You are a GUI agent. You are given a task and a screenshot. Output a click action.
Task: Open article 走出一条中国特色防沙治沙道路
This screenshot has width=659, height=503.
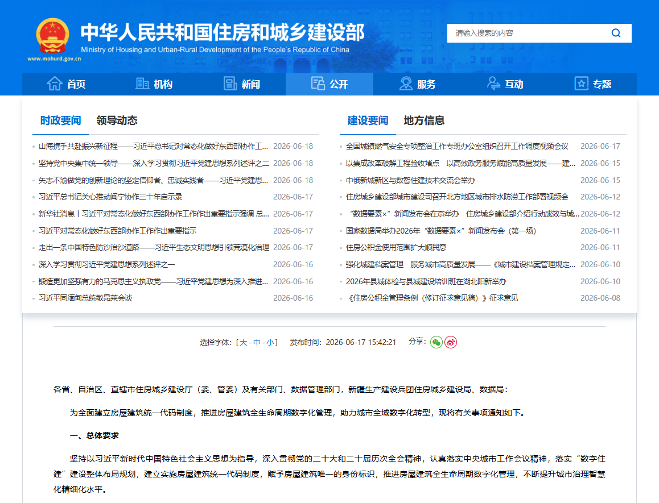(154, 247)
